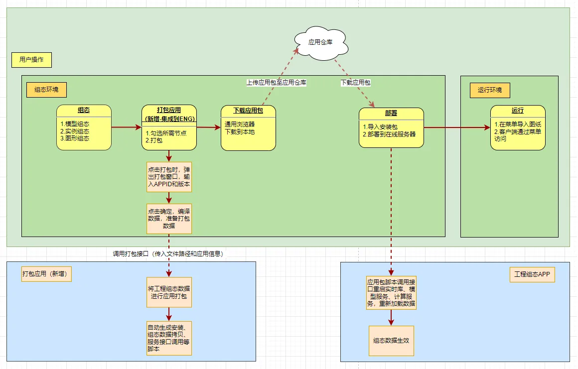This screenshot has height=369, width=578.
Task: Select the 组态环境 label tag
Action: (46, 90)
